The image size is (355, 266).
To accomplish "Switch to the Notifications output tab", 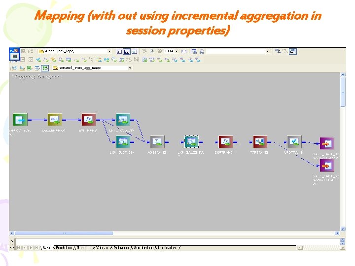I will click(x=168, y=248).
